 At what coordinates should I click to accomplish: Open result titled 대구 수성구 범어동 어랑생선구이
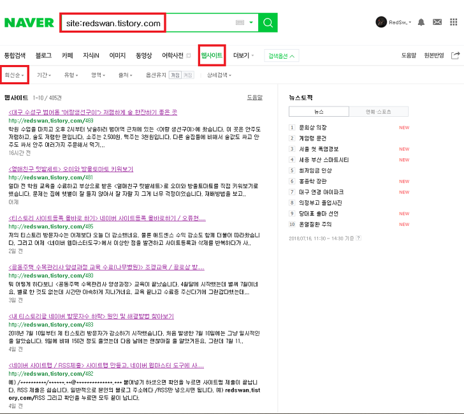pos(93,112)
